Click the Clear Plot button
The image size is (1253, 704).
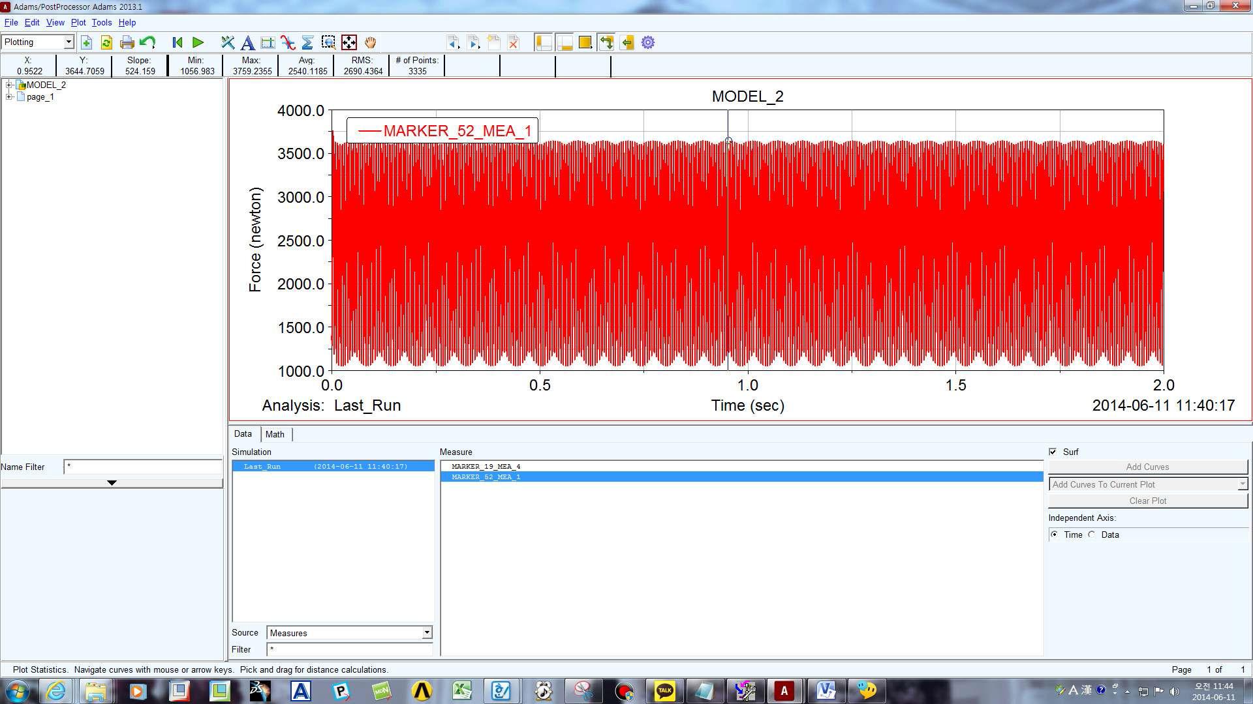coord(1147,500)
